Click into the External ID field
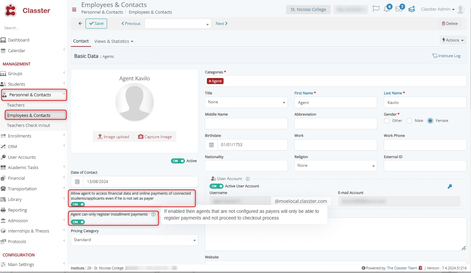 point(425,166)
